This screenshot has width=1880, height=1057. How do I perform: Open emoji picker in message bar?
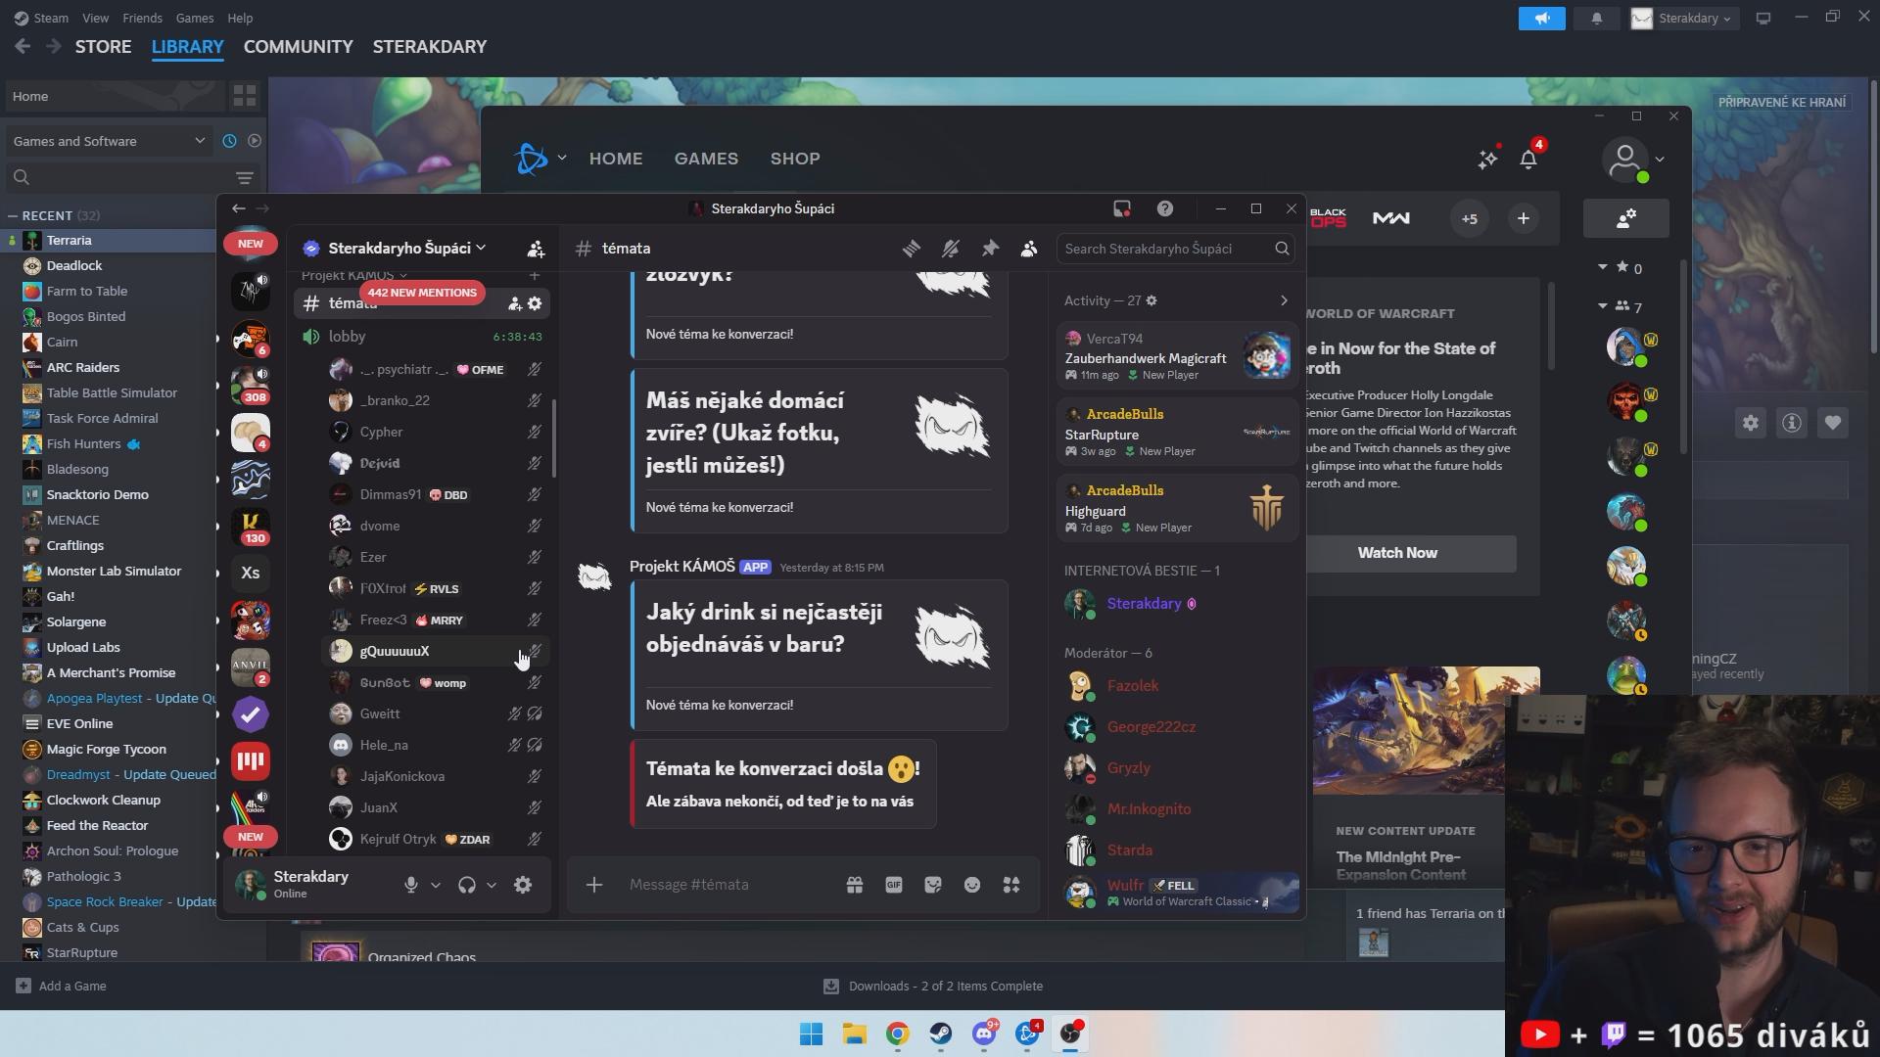pyautogui.click(x=972, y=885)
